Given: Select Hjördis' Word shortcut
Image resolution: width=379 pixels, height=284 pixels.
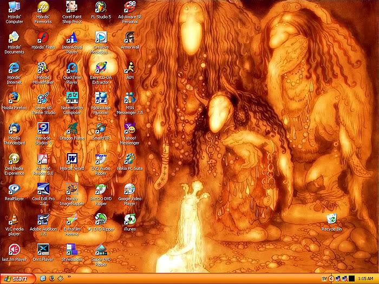Looking at the screenshot, I should [72, 158].
